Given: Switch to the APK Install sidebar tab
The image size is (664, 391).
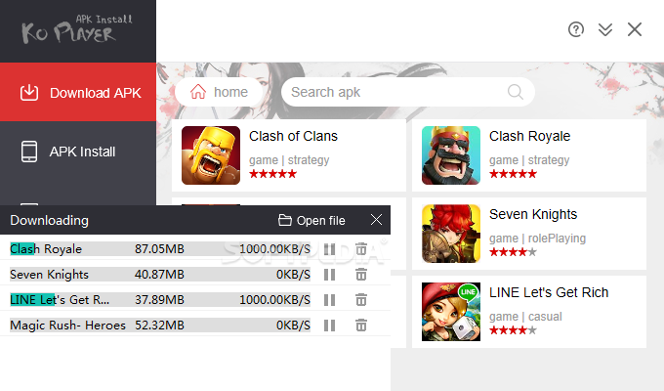Looking at the screenshot, I should [x=78, y=152].
